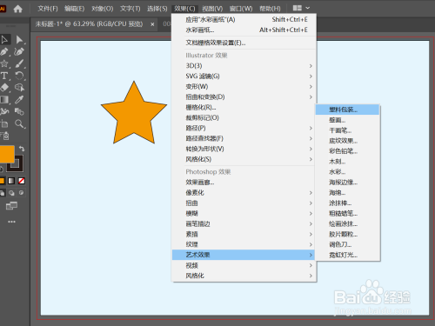
Task: Choose 水彩... artistic effect
Action: pyautogui.click(x=347, y=172)
